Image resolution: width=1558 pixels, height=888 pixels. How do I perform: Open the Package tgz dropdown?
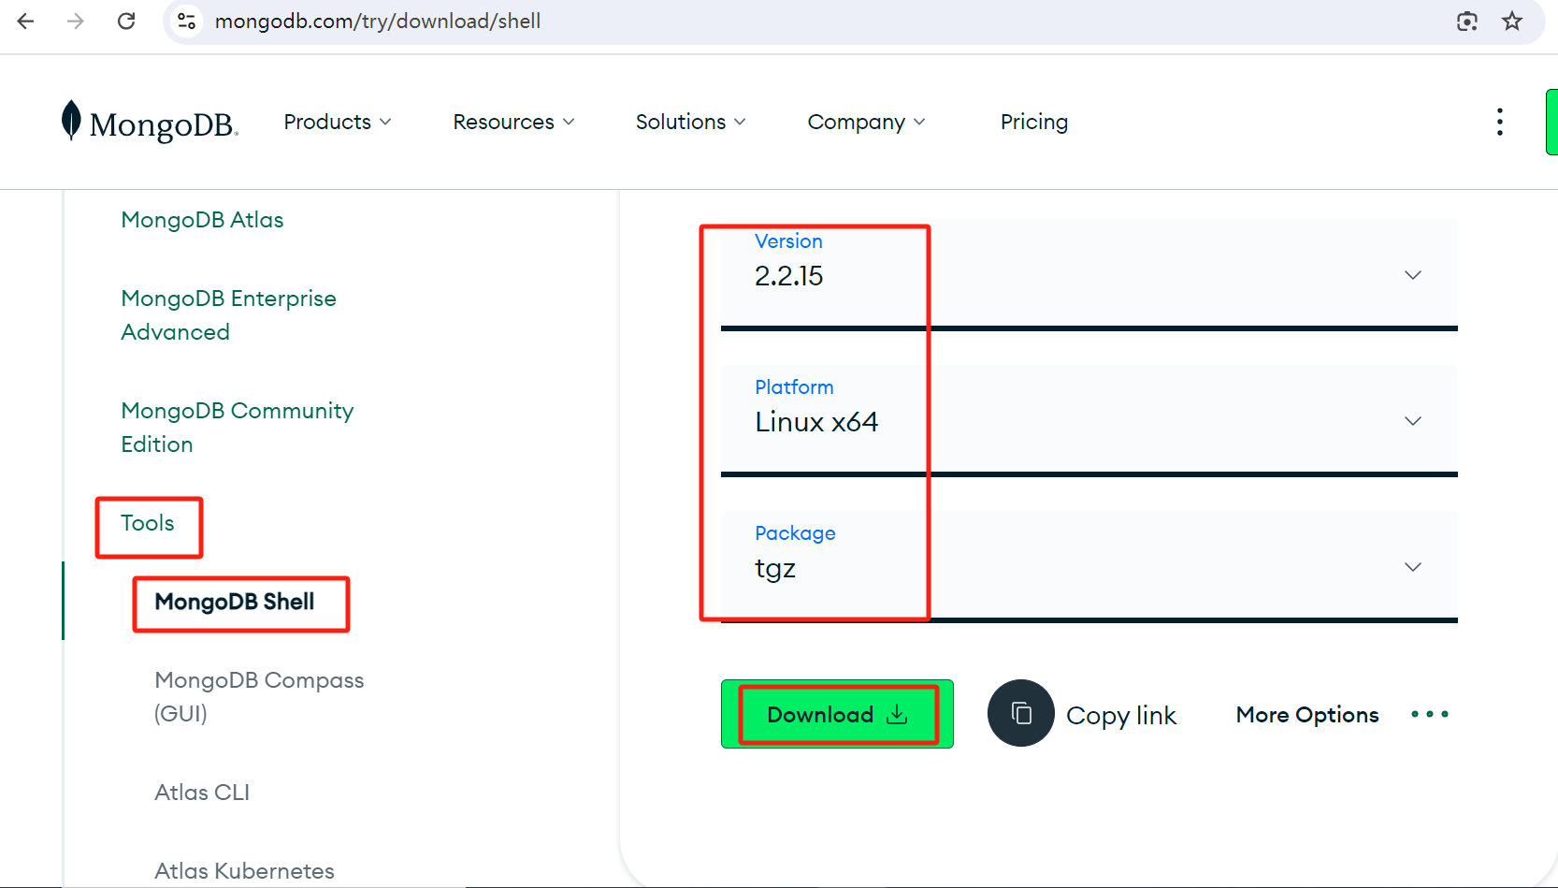[1089, 566]
